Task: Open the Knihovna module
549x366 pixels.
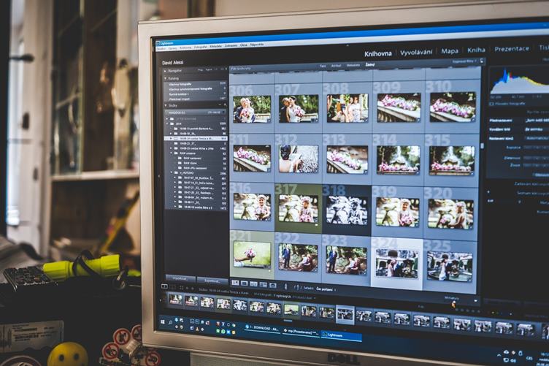Action: tap(377, 53)
